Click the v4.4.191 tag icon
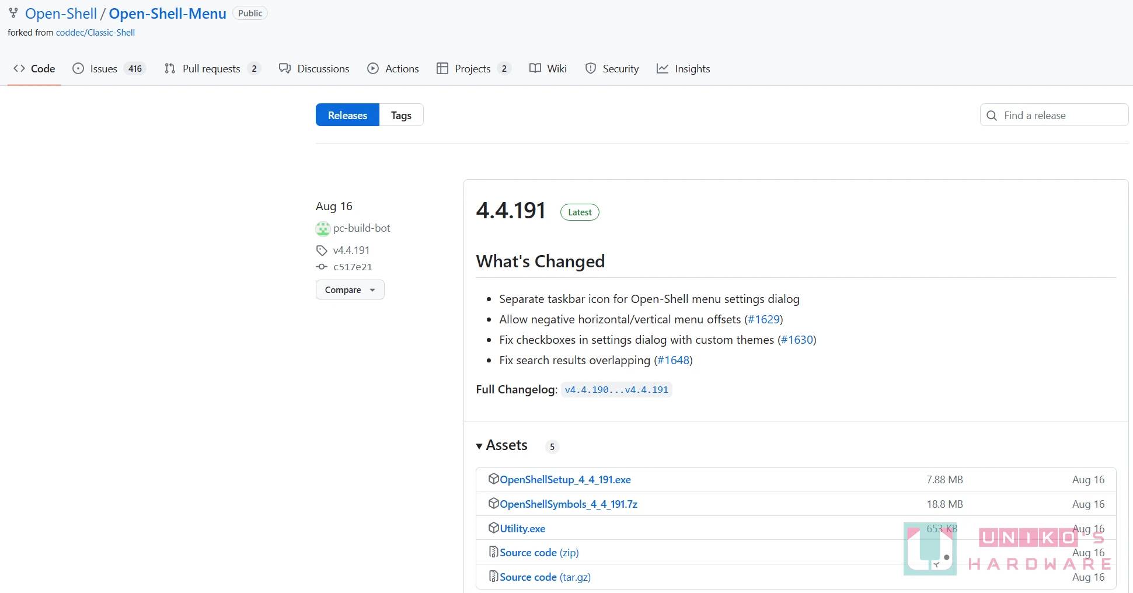Screen dimensions: 1133x593 tap(322, 250)
